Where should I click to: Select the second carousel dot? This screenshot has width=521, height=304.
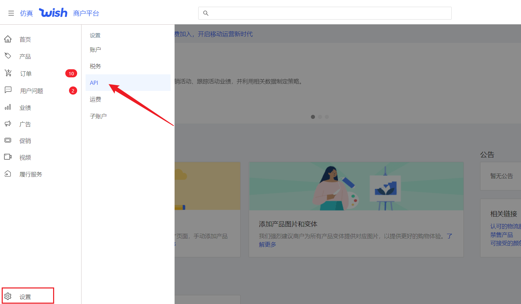[x=320, y=117]
